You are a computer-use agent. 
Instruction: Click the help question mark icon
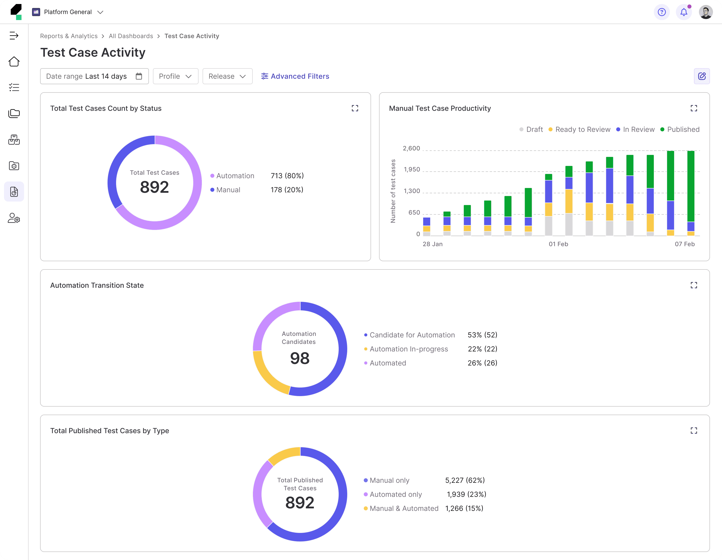pyautogui.click(x=662, y=12)
